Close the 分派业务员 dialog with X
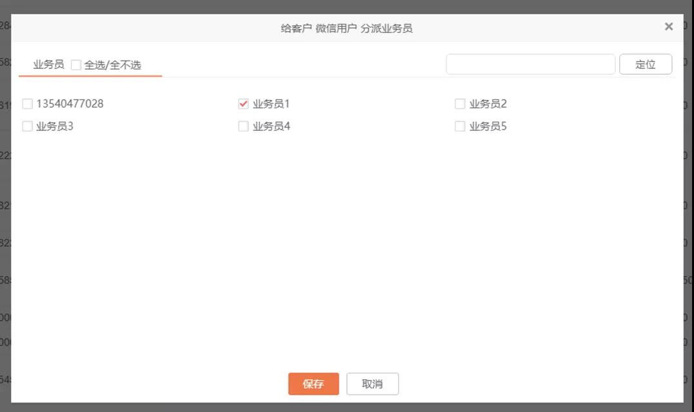Screen dimensions: 694x412 [x=668, y=26]
